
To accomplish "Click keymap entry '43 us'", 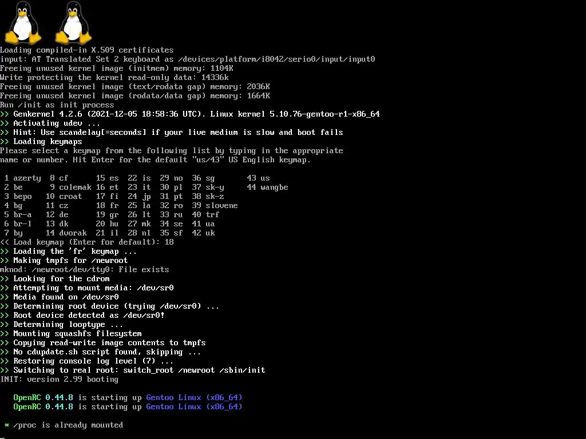I will [x=258, y=178].
